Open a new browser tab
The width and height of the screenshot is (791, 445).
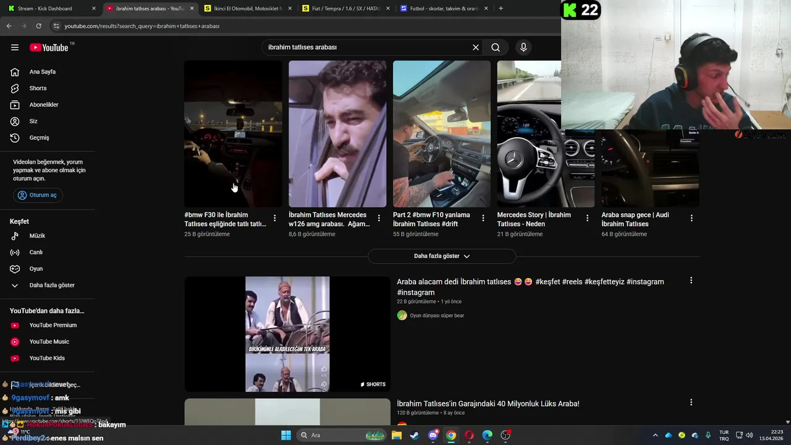501,9
